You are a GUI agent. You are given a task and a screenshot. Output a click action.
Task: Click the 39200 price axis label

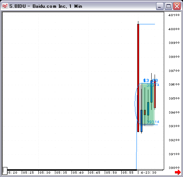174,140
